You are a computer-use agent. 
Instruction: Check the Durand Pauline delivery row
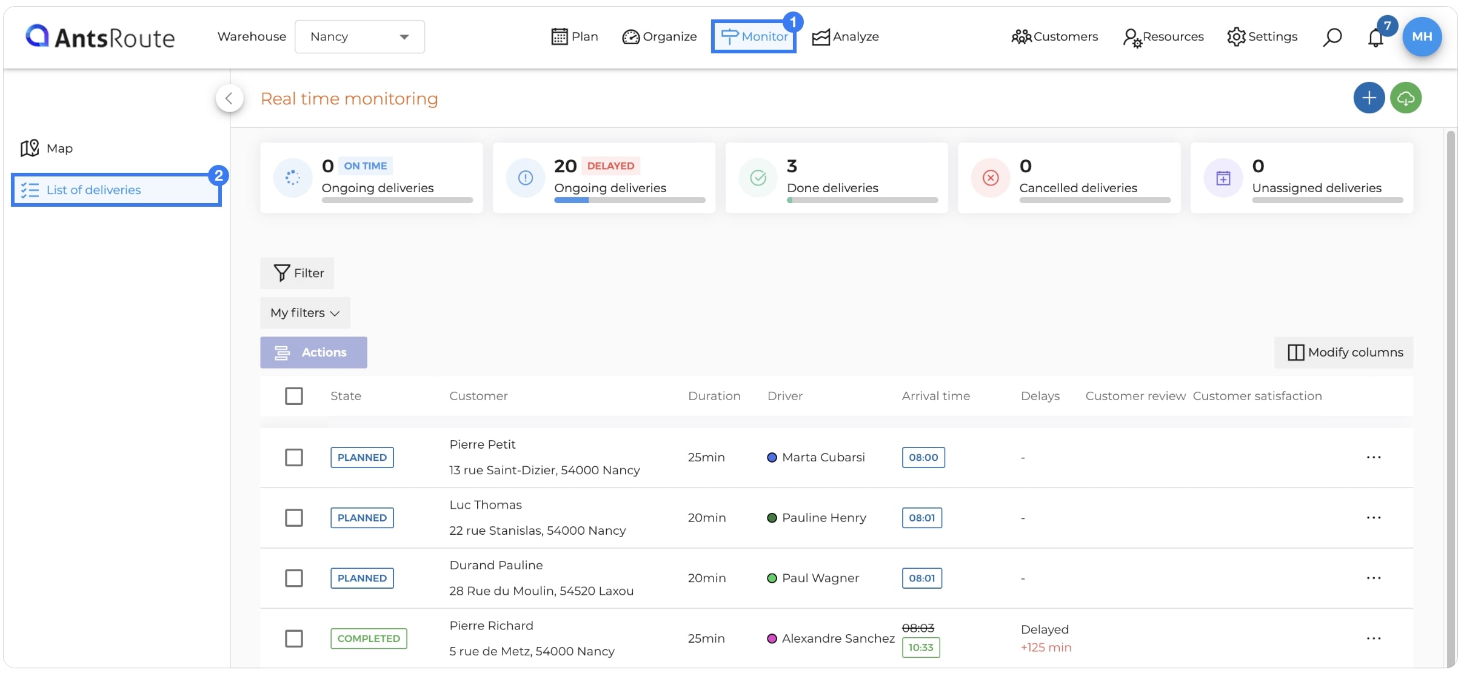[294, 578]
